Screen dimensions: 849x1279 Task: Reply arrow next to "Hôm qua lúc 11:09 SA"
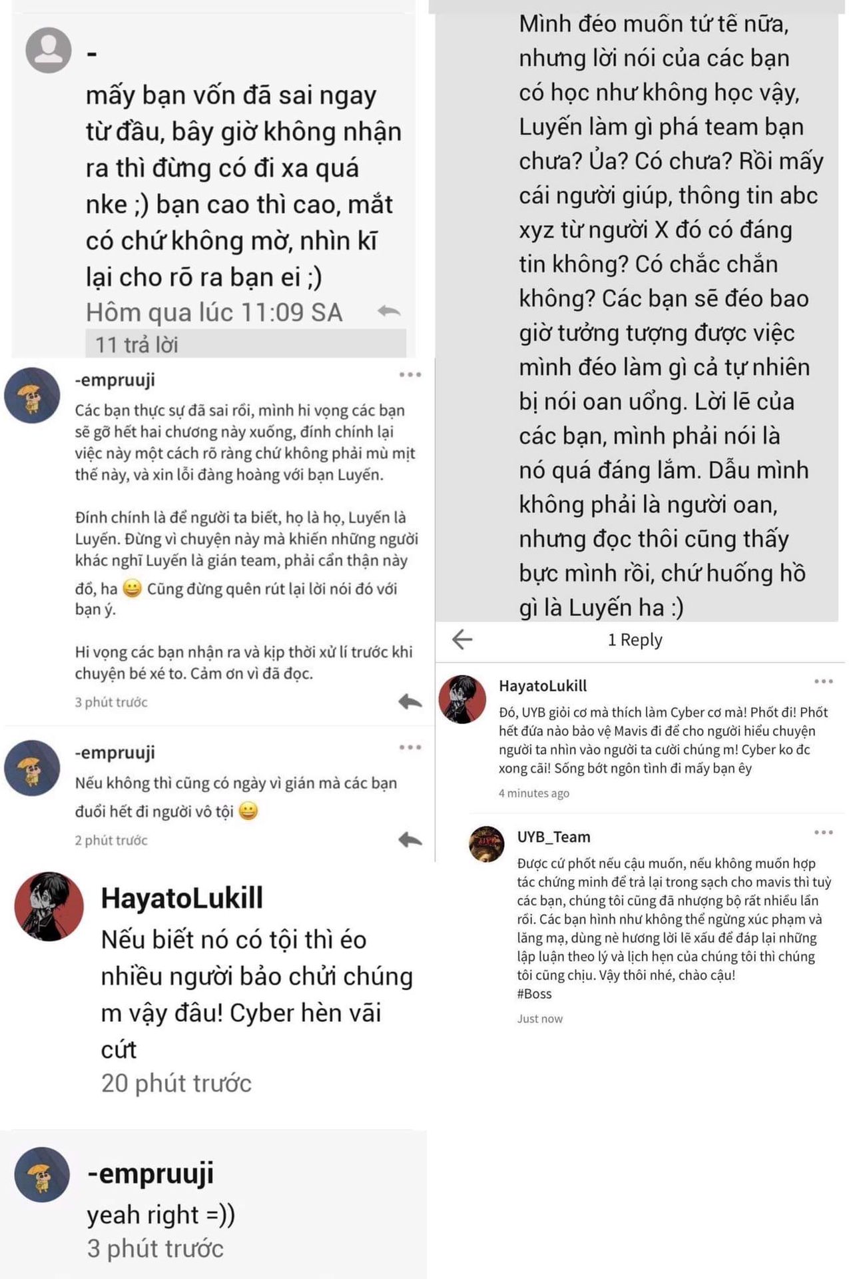[x=389, y=311]
